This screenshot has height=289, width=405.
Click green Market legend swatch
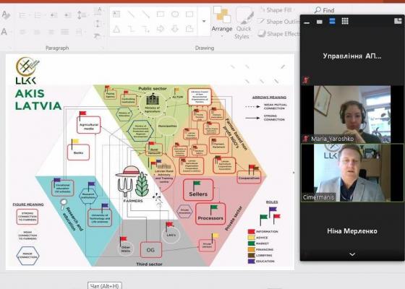tap(251, 243)
